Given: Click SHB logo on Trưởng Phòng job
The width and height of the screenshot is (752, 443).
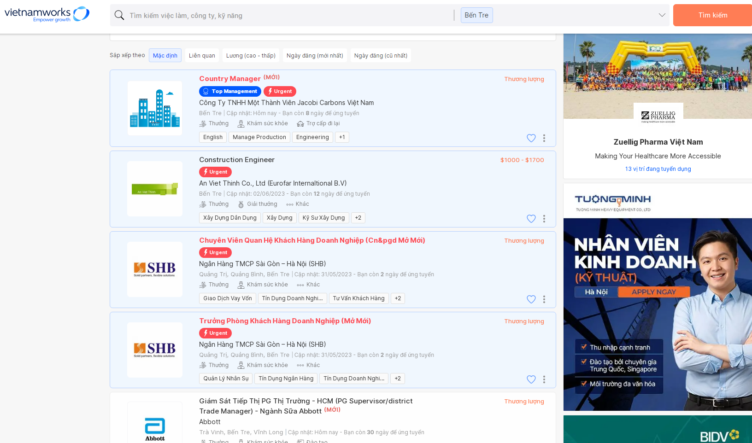Looking at the screenshot, I should click(x=155, y=350).
